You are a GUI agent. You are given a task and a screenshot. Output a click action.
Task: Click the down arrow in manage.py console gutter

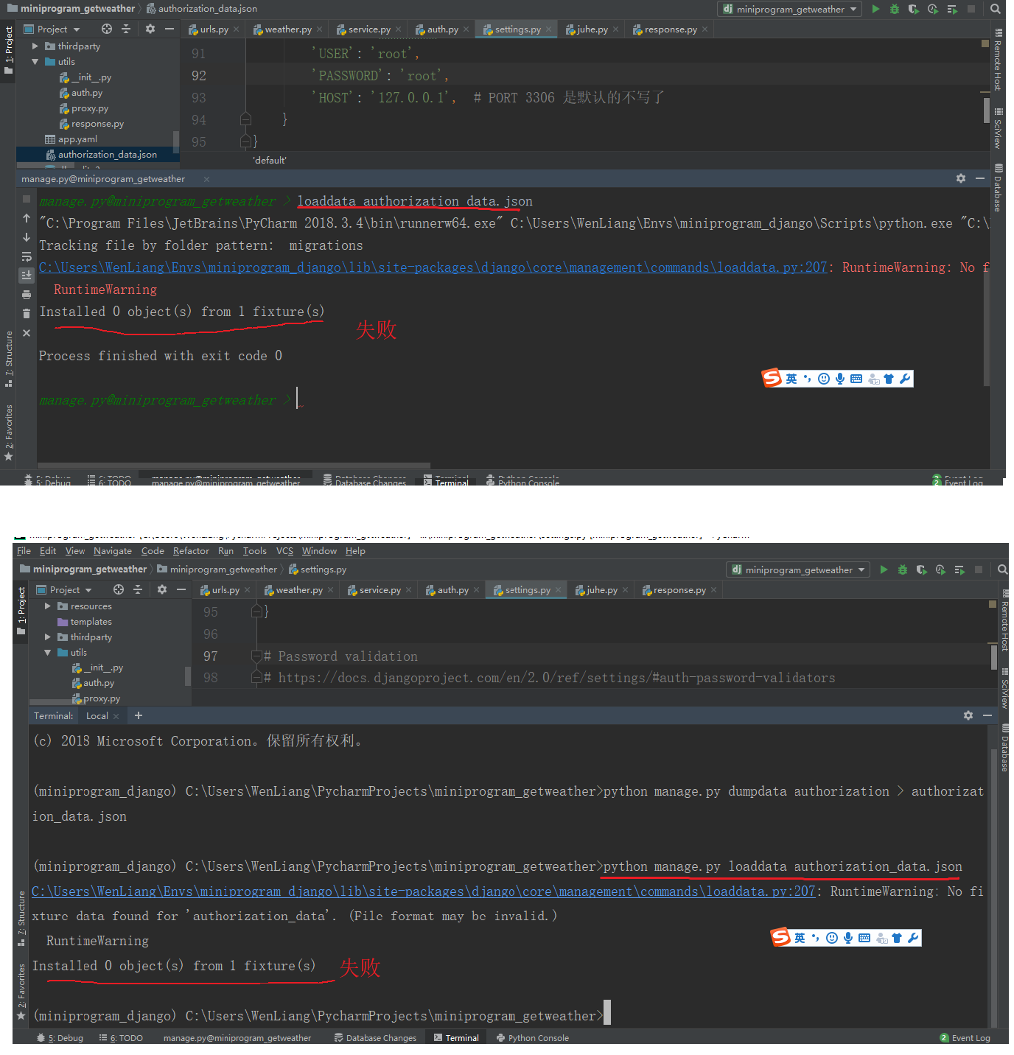pyautogui.click(x=27, y=237)
